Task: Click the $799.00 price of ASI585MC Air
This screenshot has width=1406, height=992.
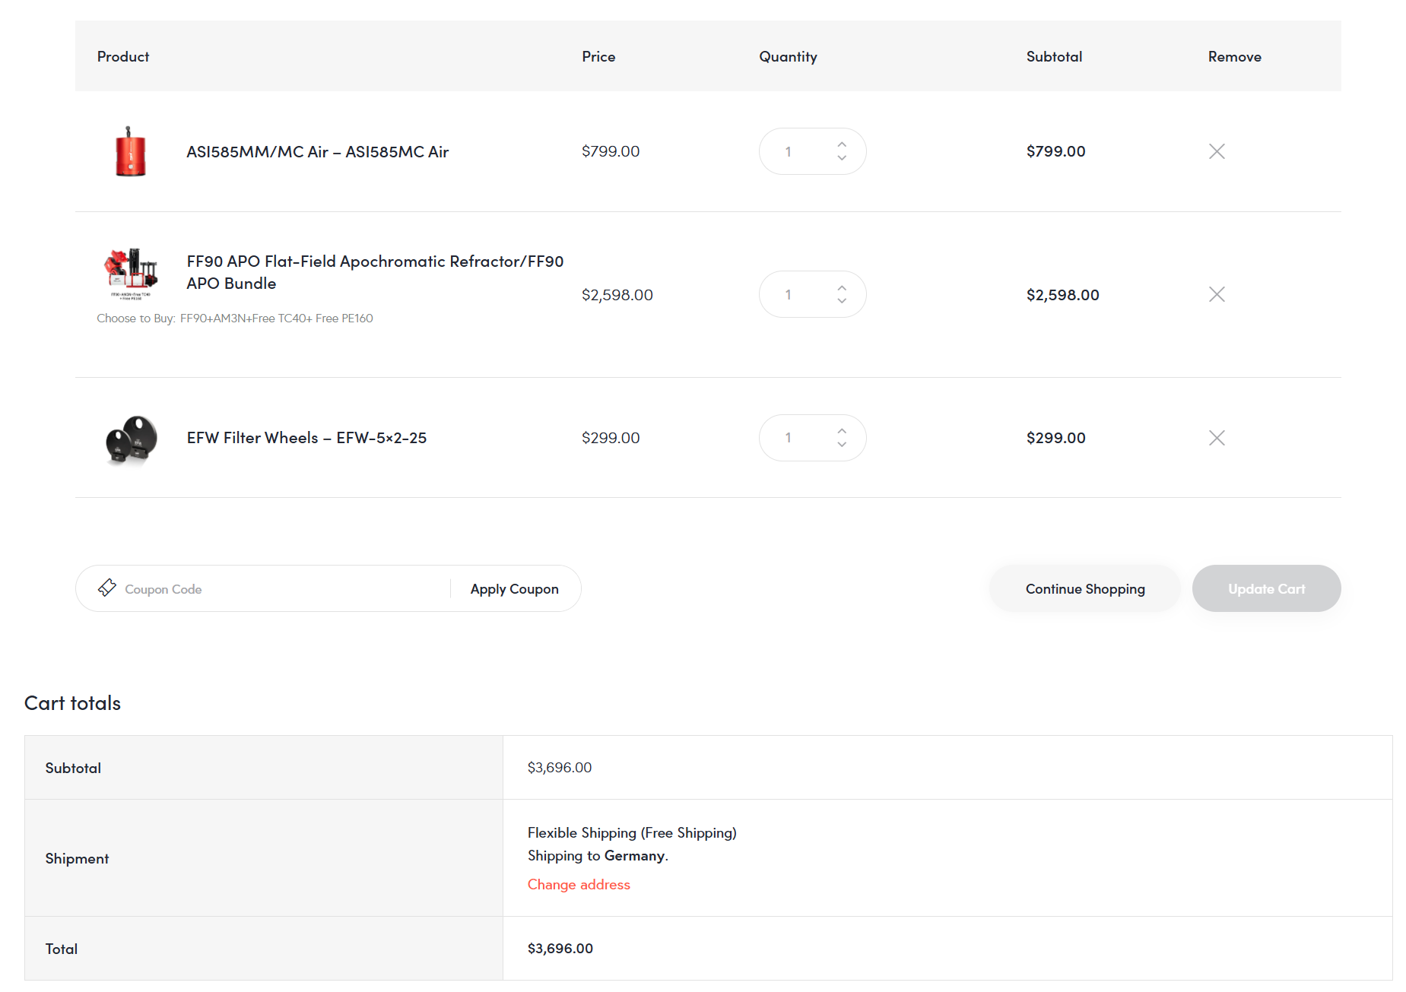Action: [x=611, y=151]
